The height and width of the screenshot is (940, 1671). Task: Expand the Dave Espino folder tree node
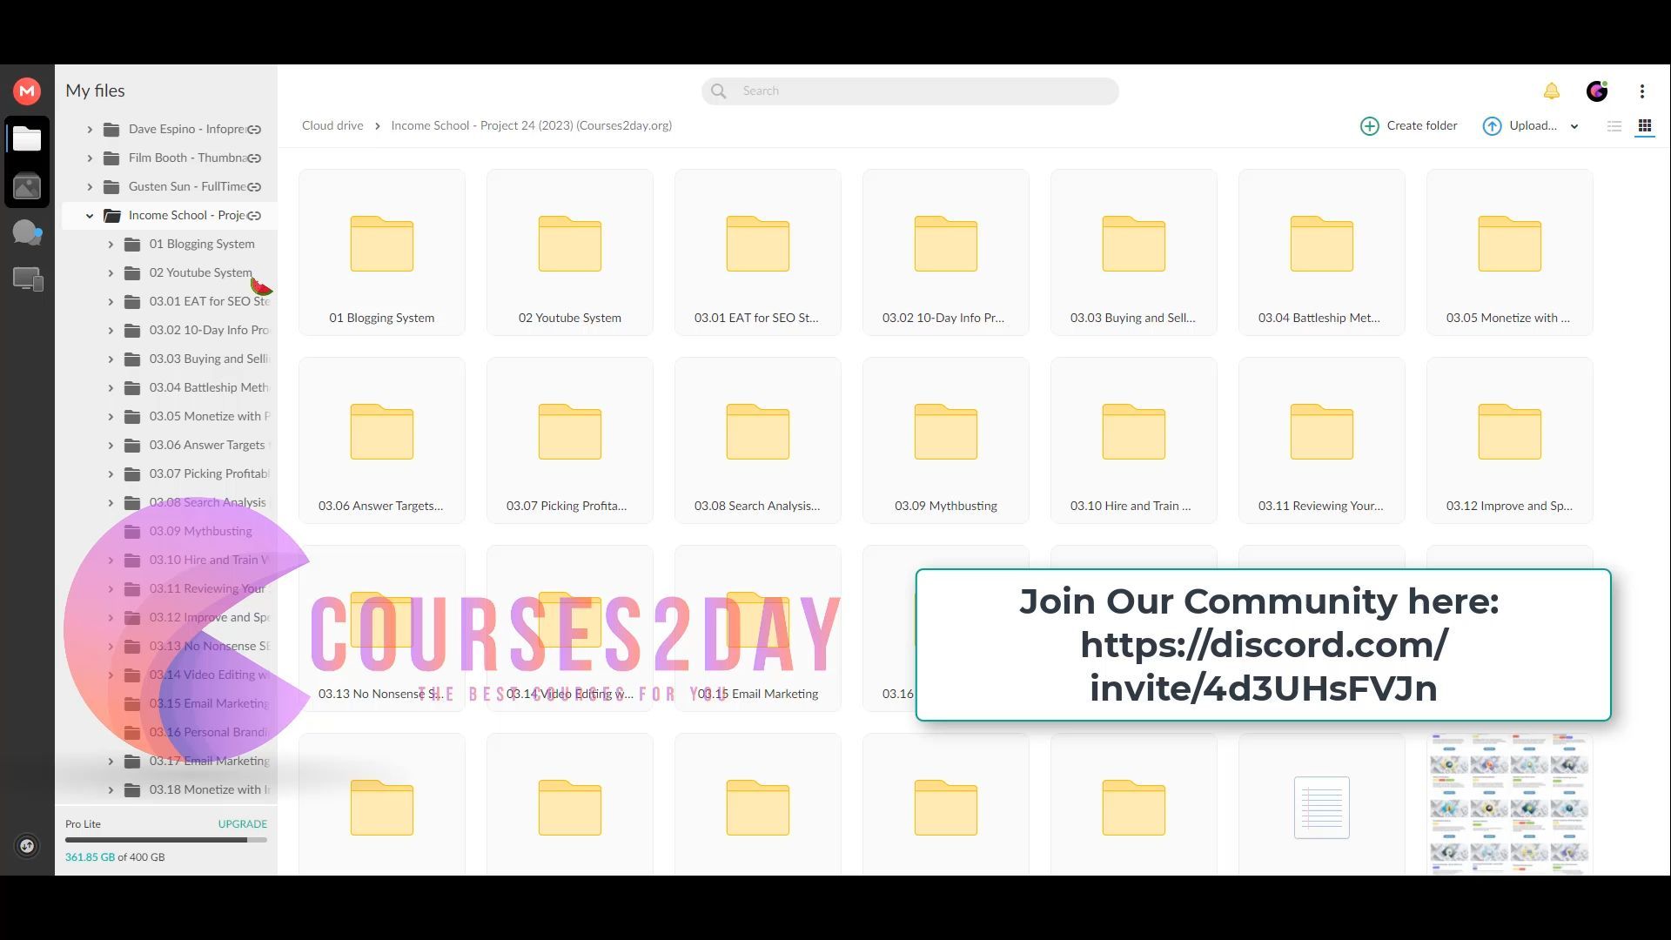pyautogui.click(x=90, y=130)
